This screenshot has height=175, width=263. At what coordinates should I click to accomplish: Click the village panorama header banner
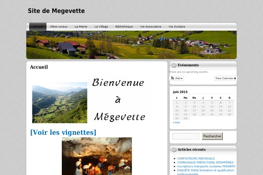pyautogui.click(x=131, y=45)
